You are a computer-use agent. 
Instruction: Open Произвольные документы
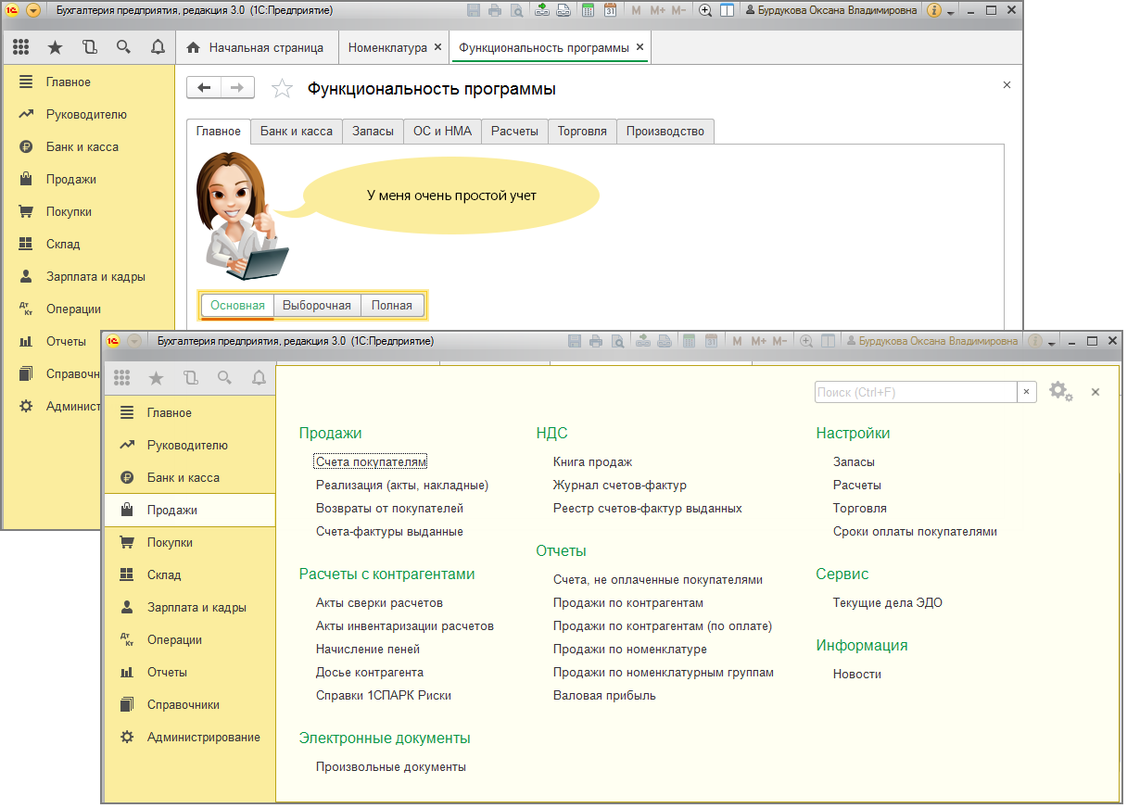[391, 766]
